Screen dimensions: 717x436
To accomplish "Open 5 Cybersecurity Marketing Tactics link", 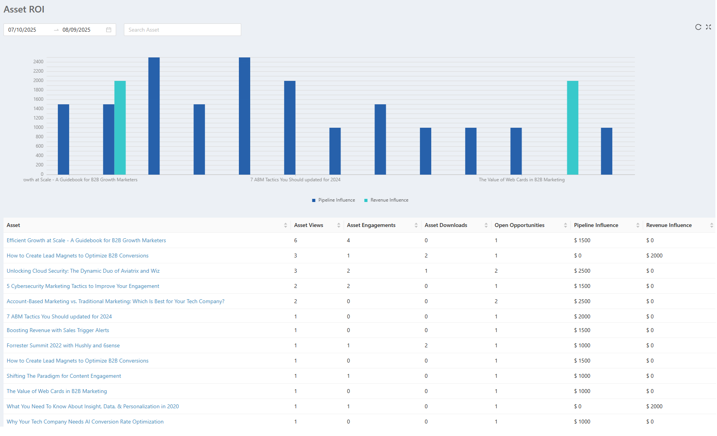I will pyautogui.click(x=83, y=286).
